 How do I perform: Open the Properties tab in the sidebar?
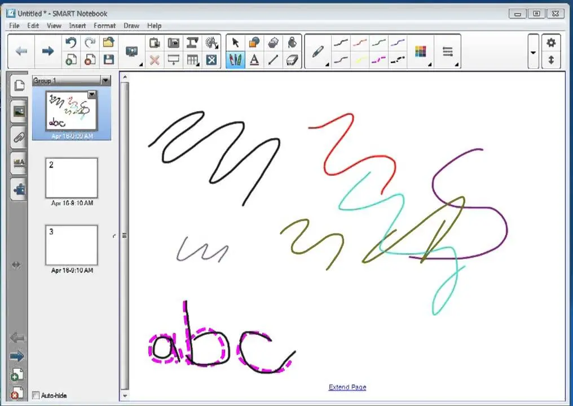19,164
